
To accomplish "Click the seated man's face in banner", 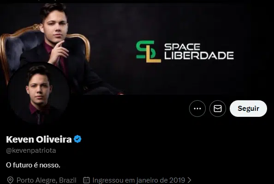I will click(55, 26).
